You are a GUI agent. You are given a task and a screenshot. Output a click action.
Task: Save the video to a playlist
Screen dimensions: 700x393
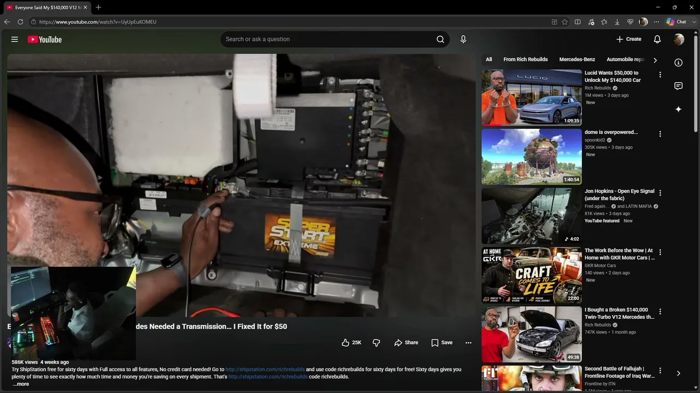pos(442,343)
